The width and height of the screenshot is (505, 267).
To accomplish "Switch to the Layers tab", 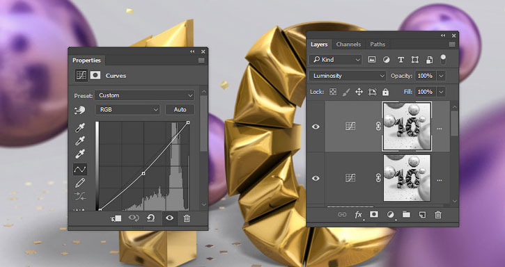I will 319,44.
